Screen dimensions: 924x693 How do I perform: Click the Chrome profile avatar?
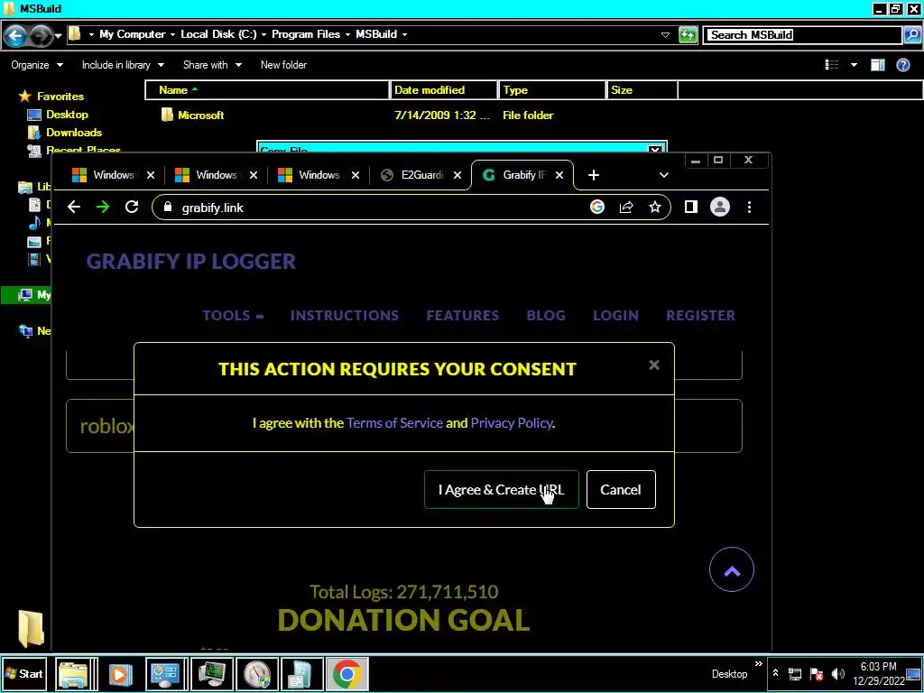coord(719,207)
